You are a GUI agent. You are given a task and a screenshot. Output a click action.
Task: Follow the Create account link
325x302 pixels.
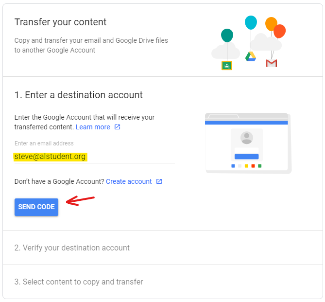tap(129, 181)
